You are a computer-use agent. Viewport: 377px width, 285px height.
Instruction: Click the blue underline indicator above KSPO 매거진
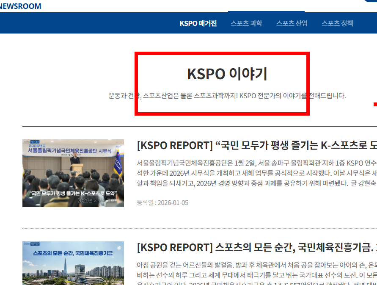tap(266, 12)
